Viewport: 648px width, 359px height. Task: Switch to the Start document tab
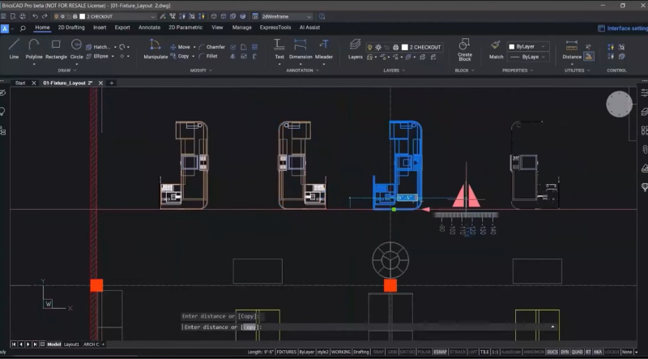20,83
